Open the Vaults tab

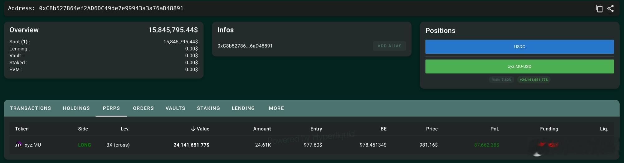point(175,108)
